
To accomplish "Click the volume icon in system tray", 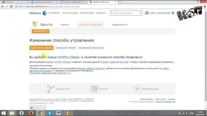I will (187, 113).
